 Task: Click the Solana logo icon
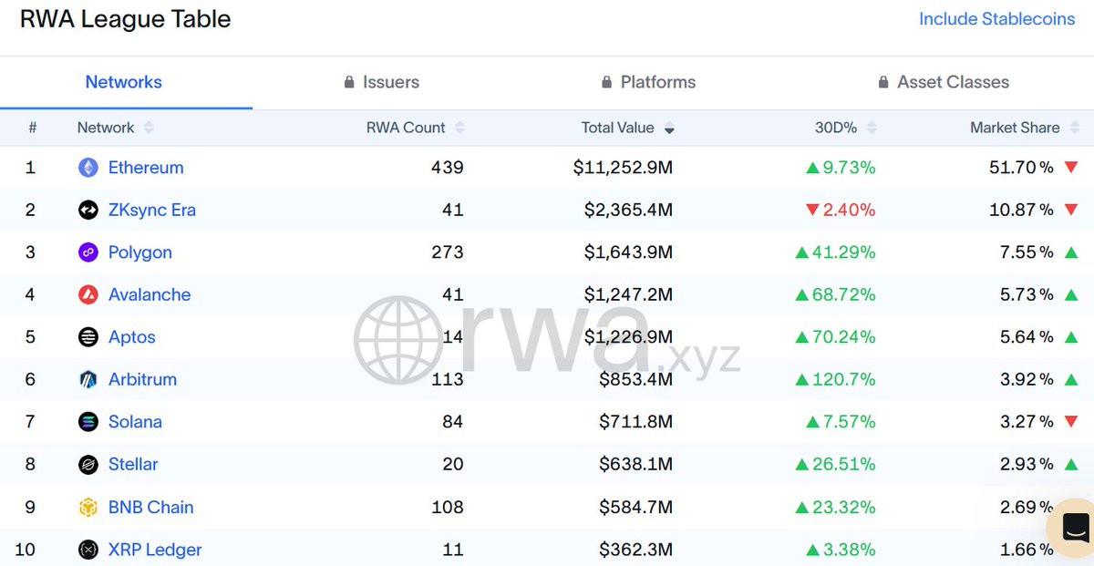[x=88, y=422]
